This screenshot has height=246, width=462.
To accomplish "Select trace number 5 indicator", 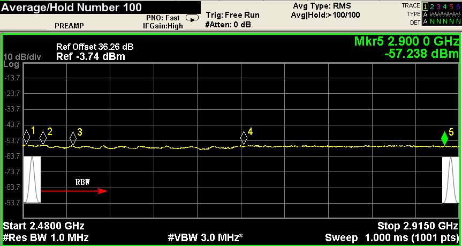I will 452,6.
